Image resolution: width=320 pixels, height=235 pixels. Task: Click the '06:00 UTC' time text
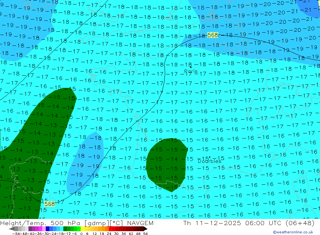(263, 223)
